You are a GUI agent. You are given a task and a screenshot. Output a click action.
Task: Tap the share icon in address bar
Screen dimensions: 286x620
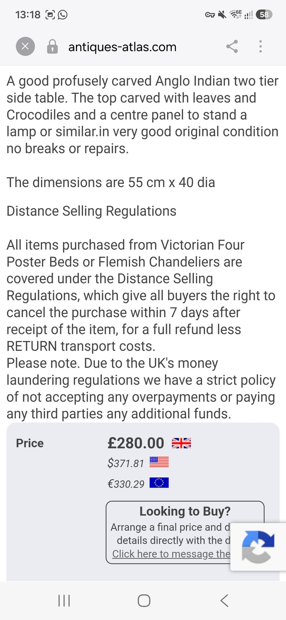[232, 46]
